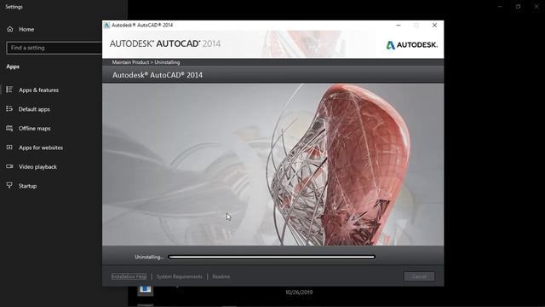The height and width of the screenshot is (307, 545).
Task: Click the Installation Help link
Action: pos(129,276)
